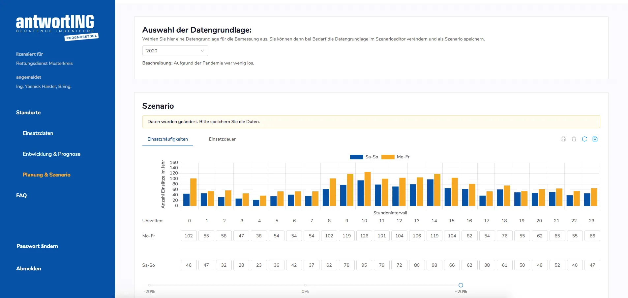Image resolution: width=628 pixels, height=298 pixels.
Task: Switch to the Einsatzdauer tab
Action: 222,139
